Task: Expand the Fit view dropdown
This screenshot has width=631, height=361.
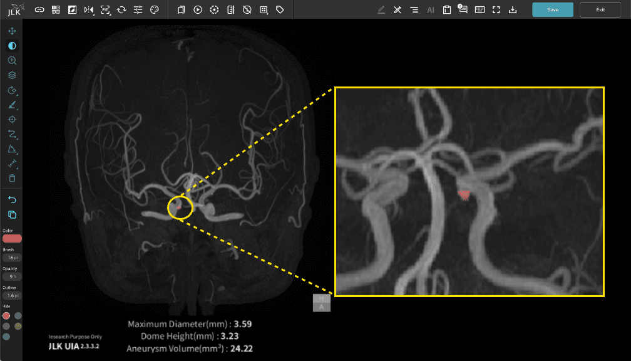Action: pos(105,9)
